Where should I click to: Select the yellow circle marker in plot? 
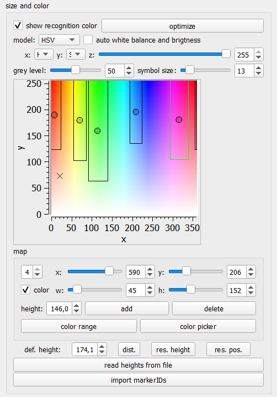point(79,121)
